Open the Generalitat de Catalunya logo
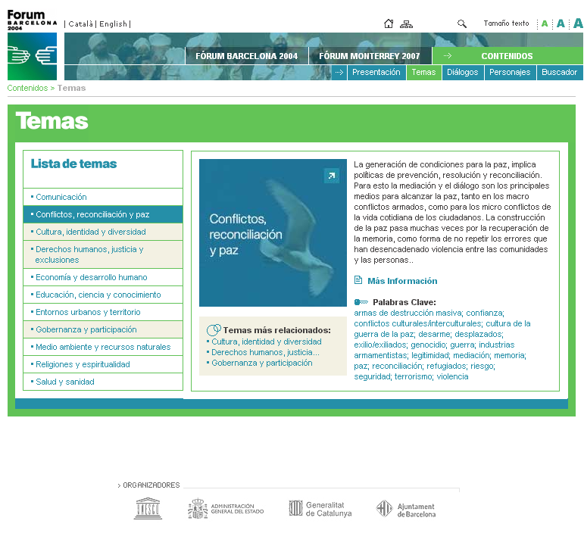 [x=320, y=509]
